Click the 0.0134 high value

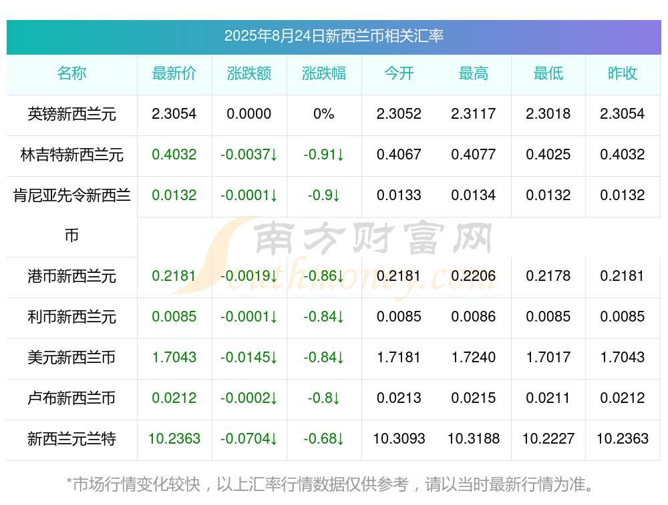[474, 195]
